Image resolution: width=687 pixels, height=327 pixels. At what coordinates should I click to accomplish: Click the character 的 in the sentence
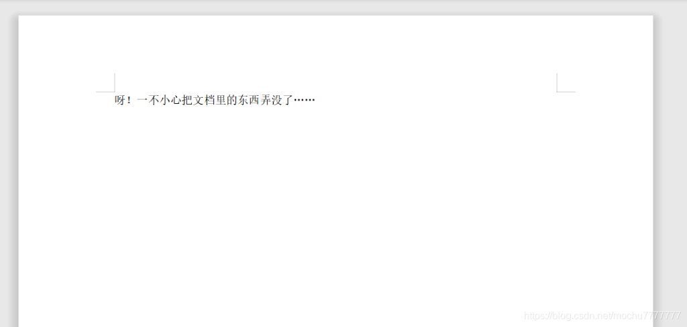tap(231, 101)
